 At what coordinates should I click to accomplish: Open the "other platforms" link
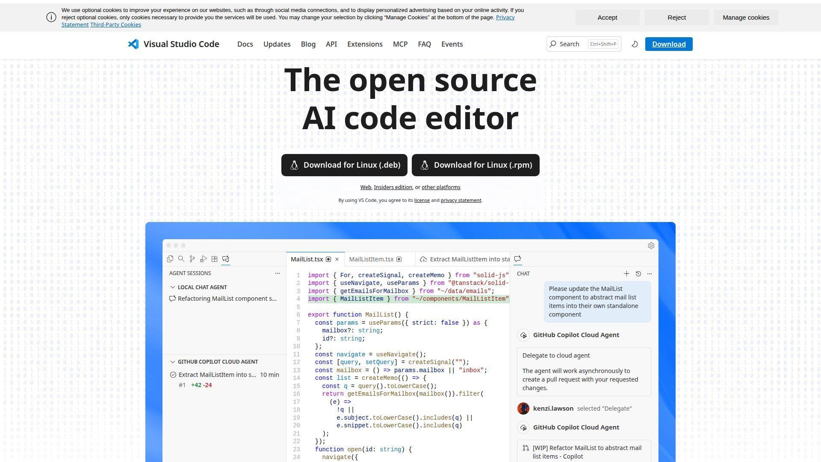[x=441, y=187]
